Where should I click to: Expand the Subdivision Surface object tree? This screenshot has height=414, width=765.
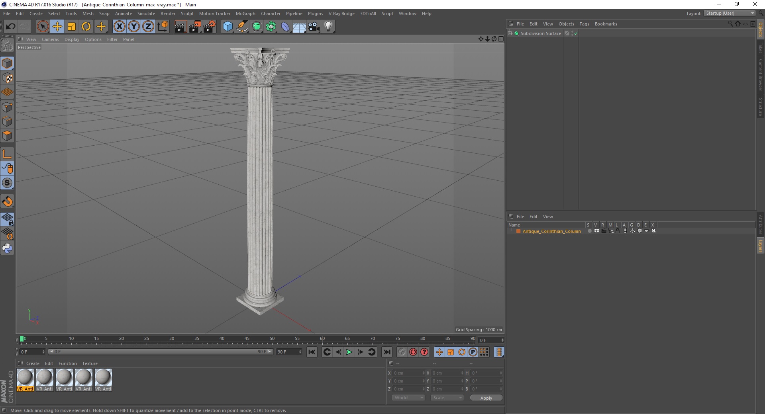tap(510, 33)
